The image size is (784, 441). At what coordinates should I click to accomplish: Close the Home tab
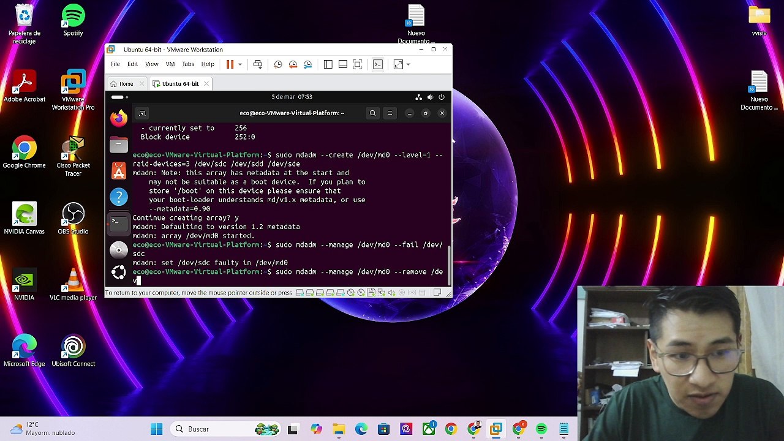(142, 84)
